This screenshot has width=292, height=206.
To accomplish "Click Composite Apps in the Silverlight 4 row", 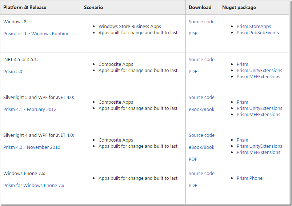I will click(116, 140).
